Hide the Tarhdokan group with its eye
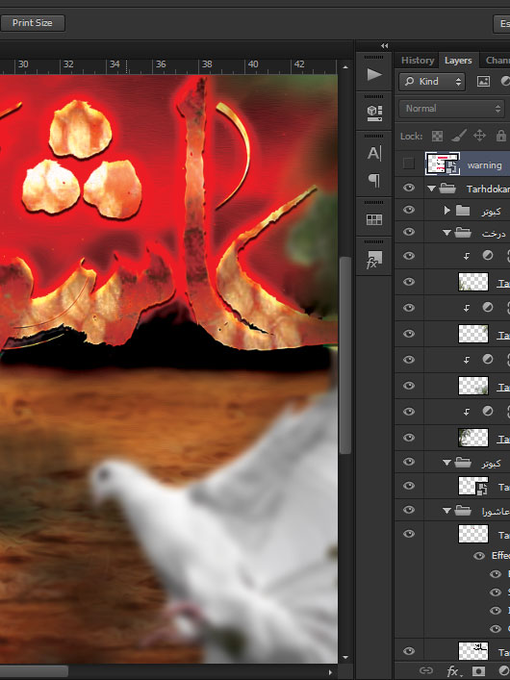This screenshot has width=510, height=680. tap(408, 188)
